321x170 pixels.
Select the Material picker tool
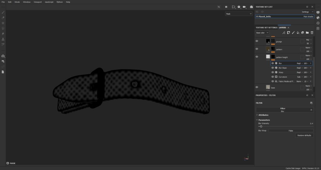(3, 44)
